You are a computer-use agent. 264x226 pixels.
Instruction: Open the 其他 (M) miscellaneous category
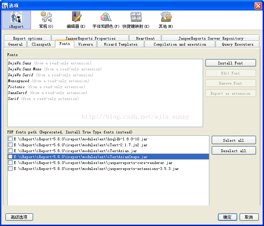[x=166, y=20]
